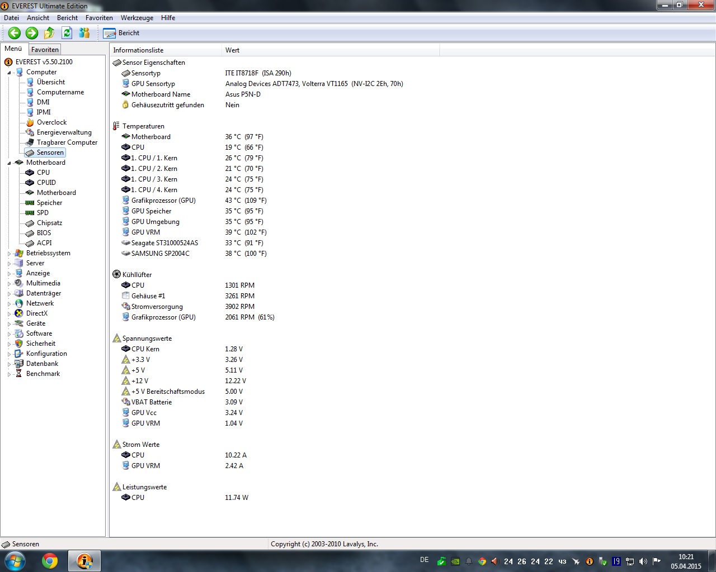Open the Bericht menu in menu bar
This screenshot has width=716, height=572.
67,18
